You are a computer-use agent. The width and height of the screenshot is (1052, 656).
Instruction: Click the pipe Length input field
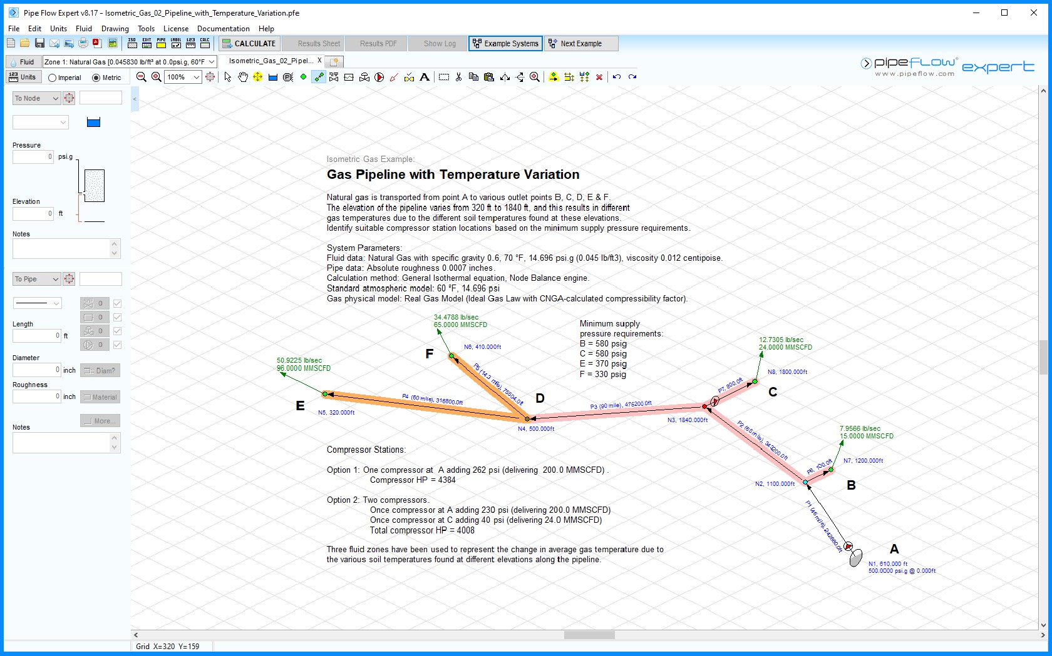pos(36,336)
